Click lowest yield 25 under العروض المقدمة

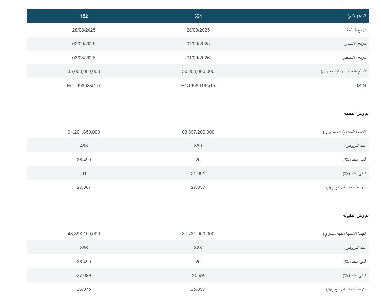(x=198, y=160)
